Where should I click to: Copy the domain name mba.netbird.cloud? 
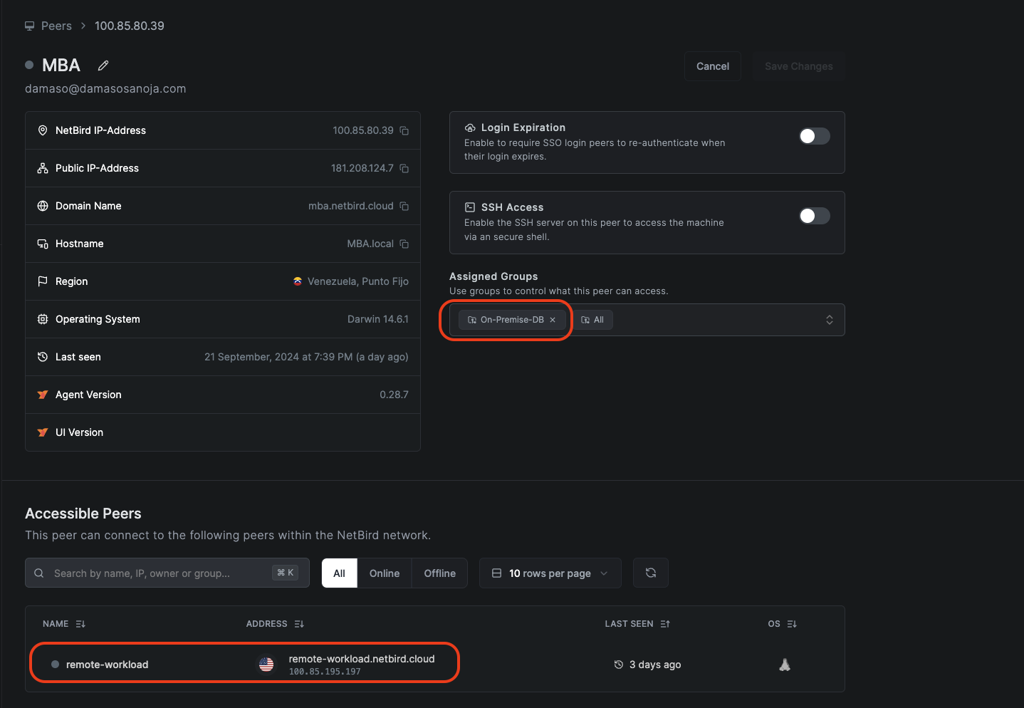coord(404,206)
